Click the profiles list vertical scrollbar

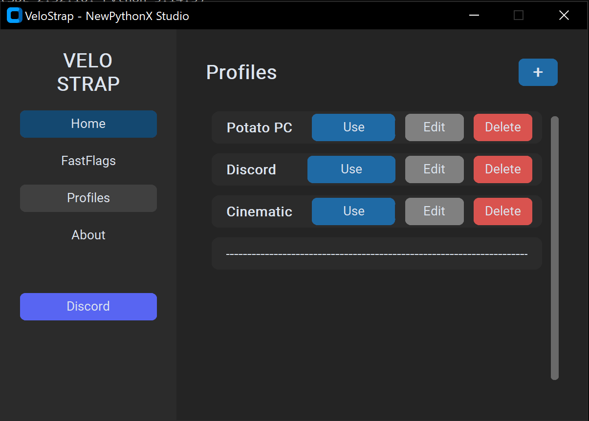[554, 248]
